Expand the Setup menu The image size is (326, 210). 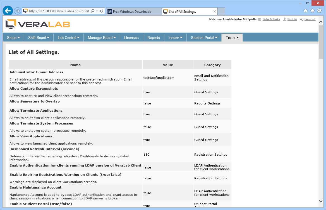13,38
